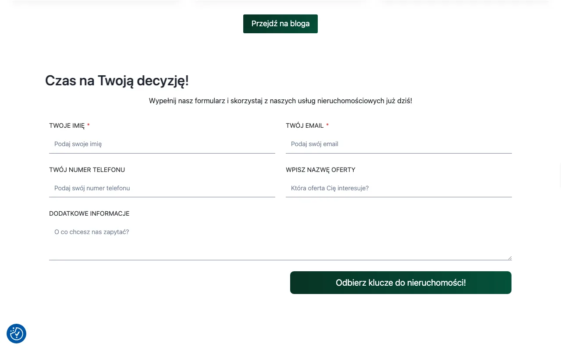Click the WPISZ NAZWĘ OFERTY label
The height and width of the screenshot is (350, 561).
(x=320, y=170)
